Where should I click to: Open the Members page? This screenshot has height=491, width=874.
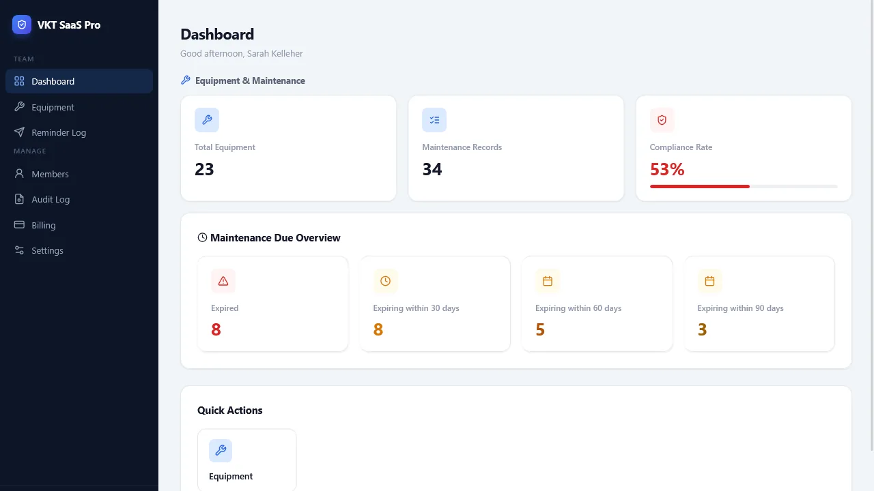pos(79,174)
